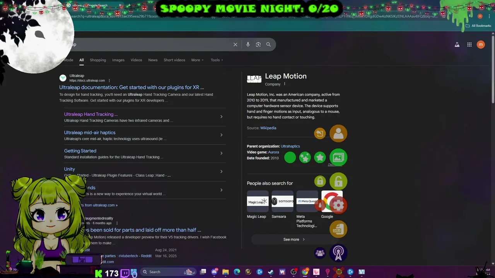Open World of Warcraft taskbar icon
The width and height of the screenshot is (495, 278).
(248, 272)
